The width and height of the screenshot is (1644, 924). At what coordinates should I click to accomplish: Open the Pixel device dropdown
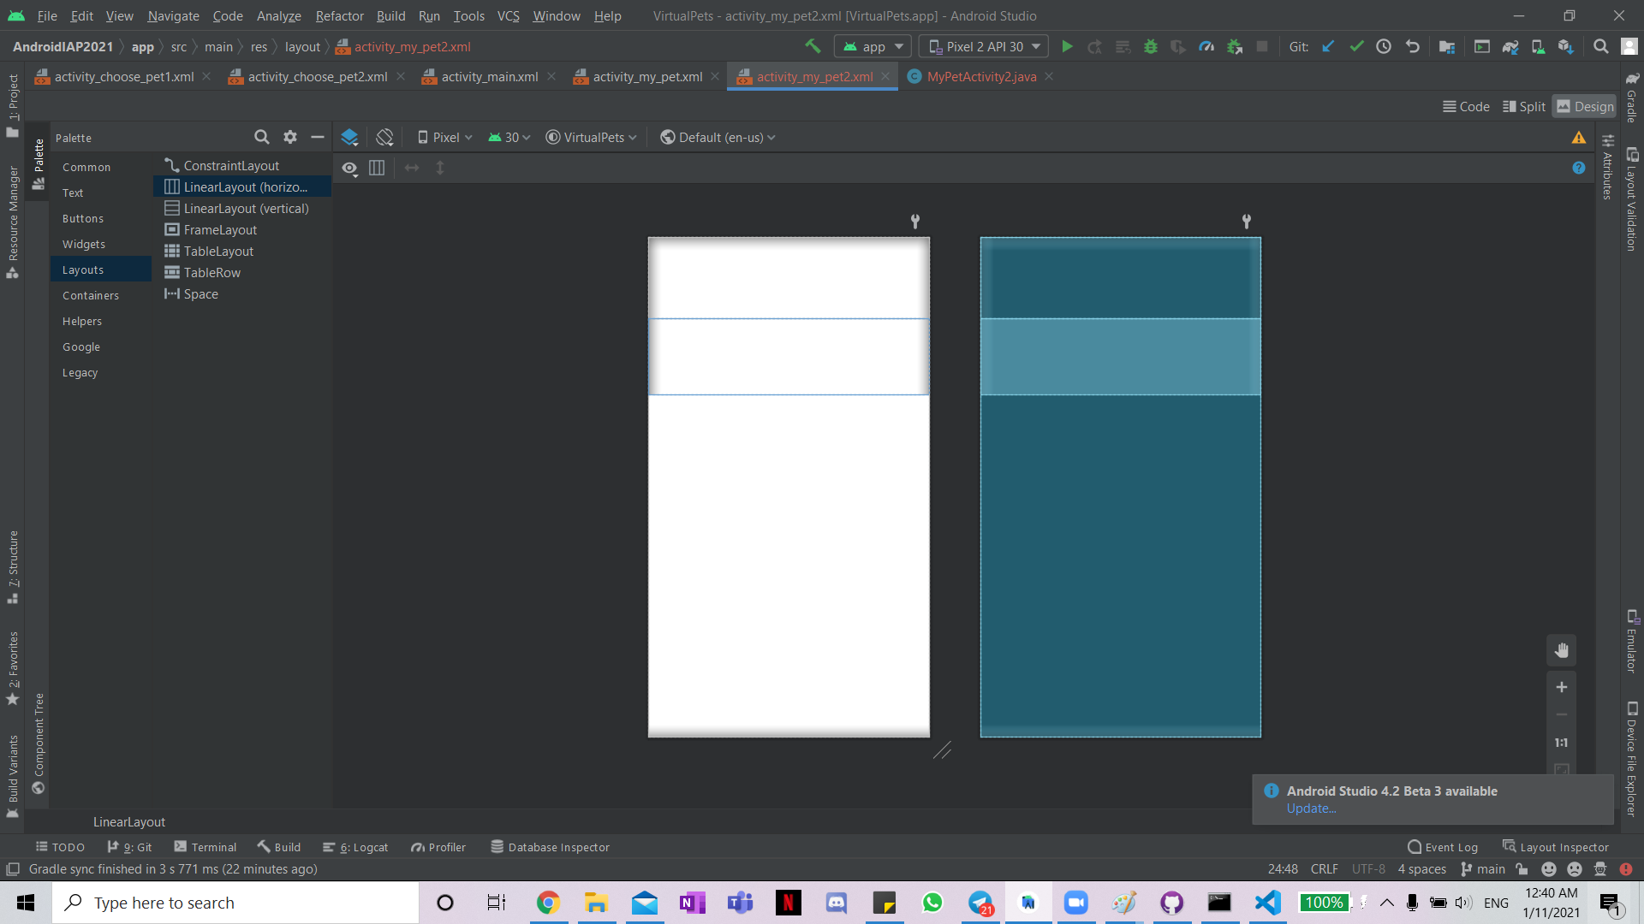[444, 138]
